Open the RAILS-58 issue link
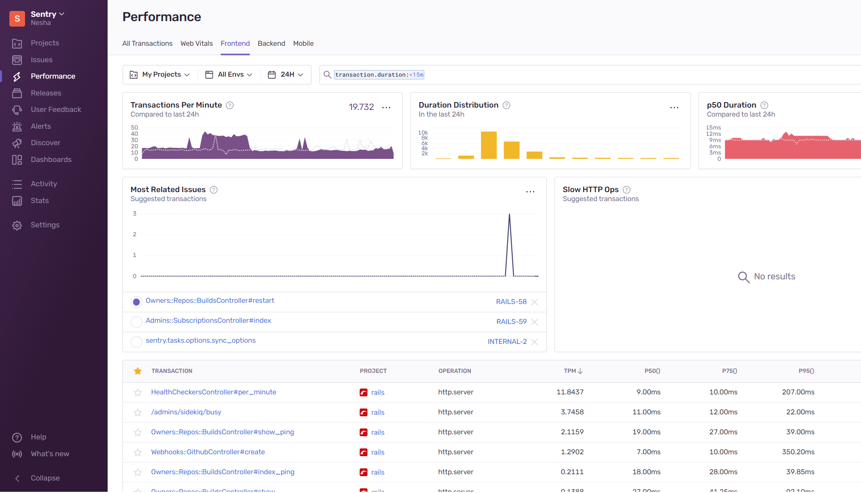861x493 pixels. coord(511,302)
